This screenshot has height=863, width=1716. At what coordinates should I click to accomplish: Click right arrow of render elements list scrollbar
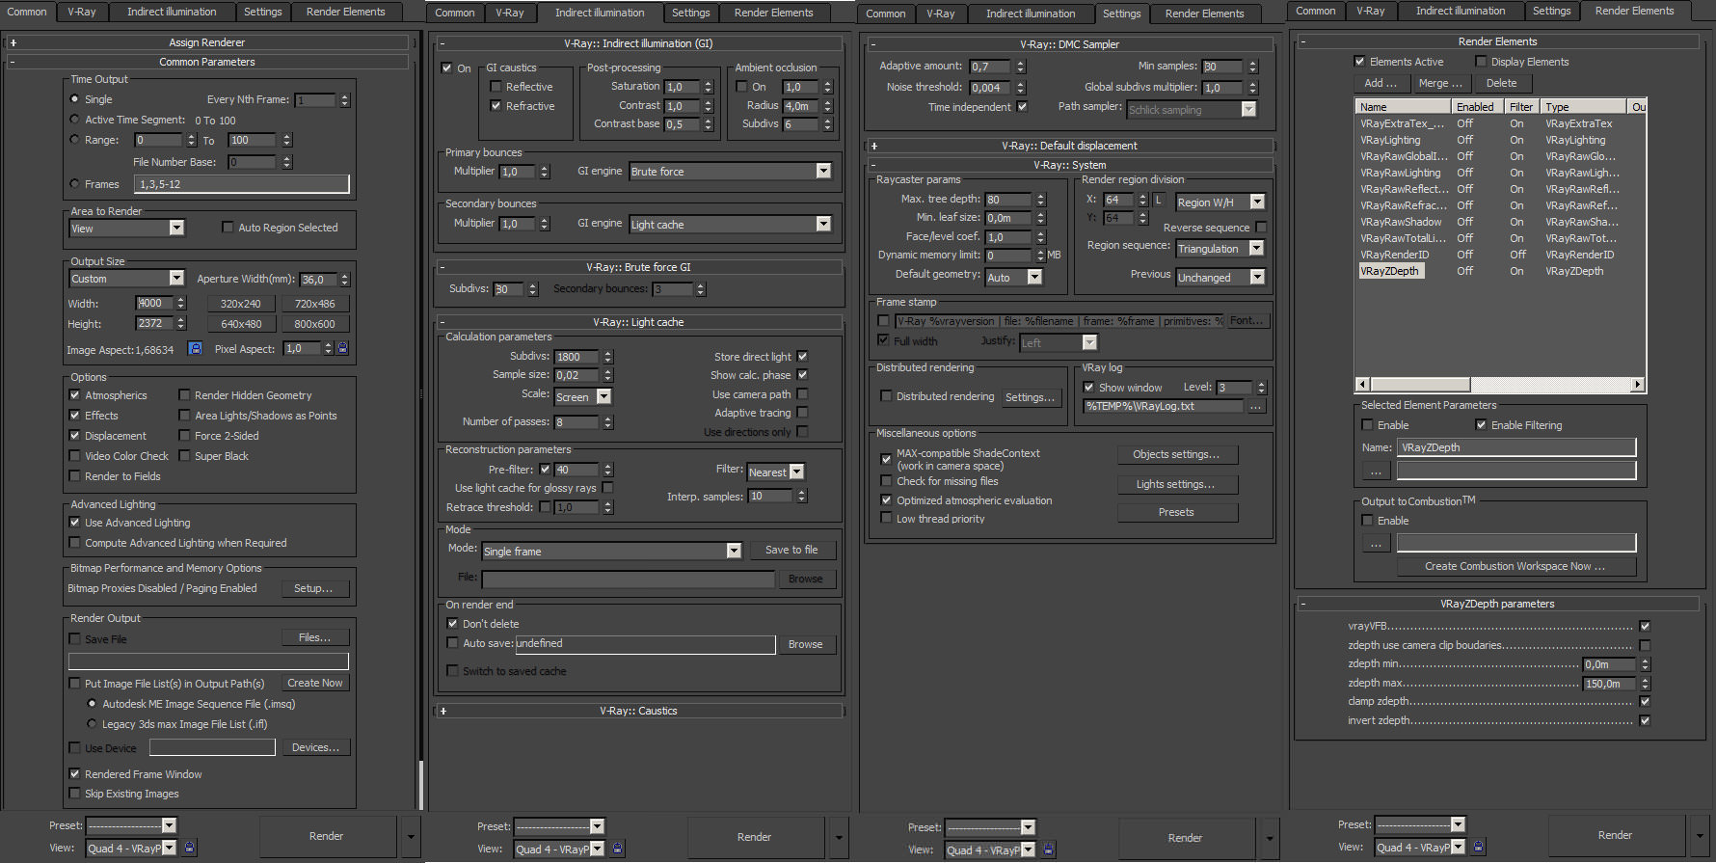coord(1637,384)
